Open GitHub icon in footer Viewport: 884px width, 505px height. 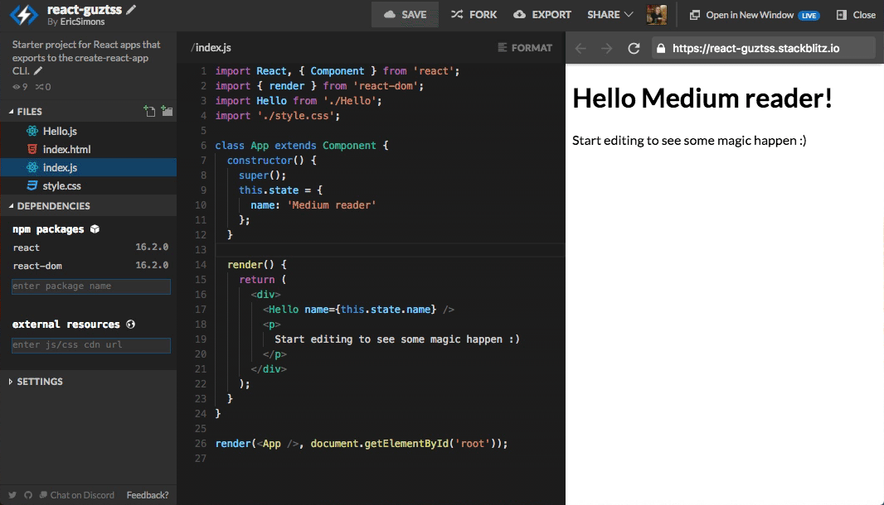coord(28,495)
